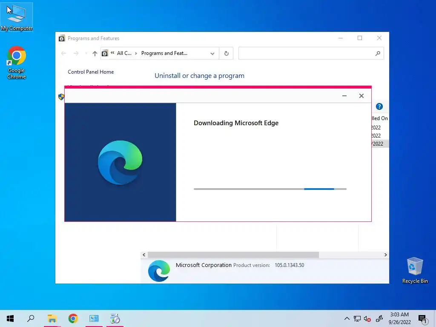Viewport: 436px width, 327px height.
Task: Click the Edge download progress bar
Action: tap(270, 189)
